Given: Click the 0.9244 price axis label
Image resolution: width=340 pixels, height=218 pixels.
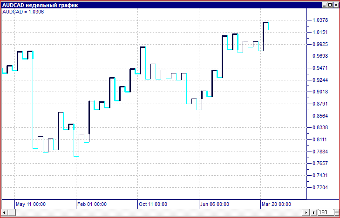Looking at the screenshot, I should click(x=320, y=80).
